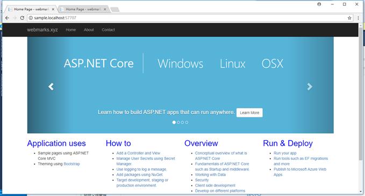The image size is (365, 196).
Task: Select the first carousel indicator dot
Action: [x=174, y=122]
